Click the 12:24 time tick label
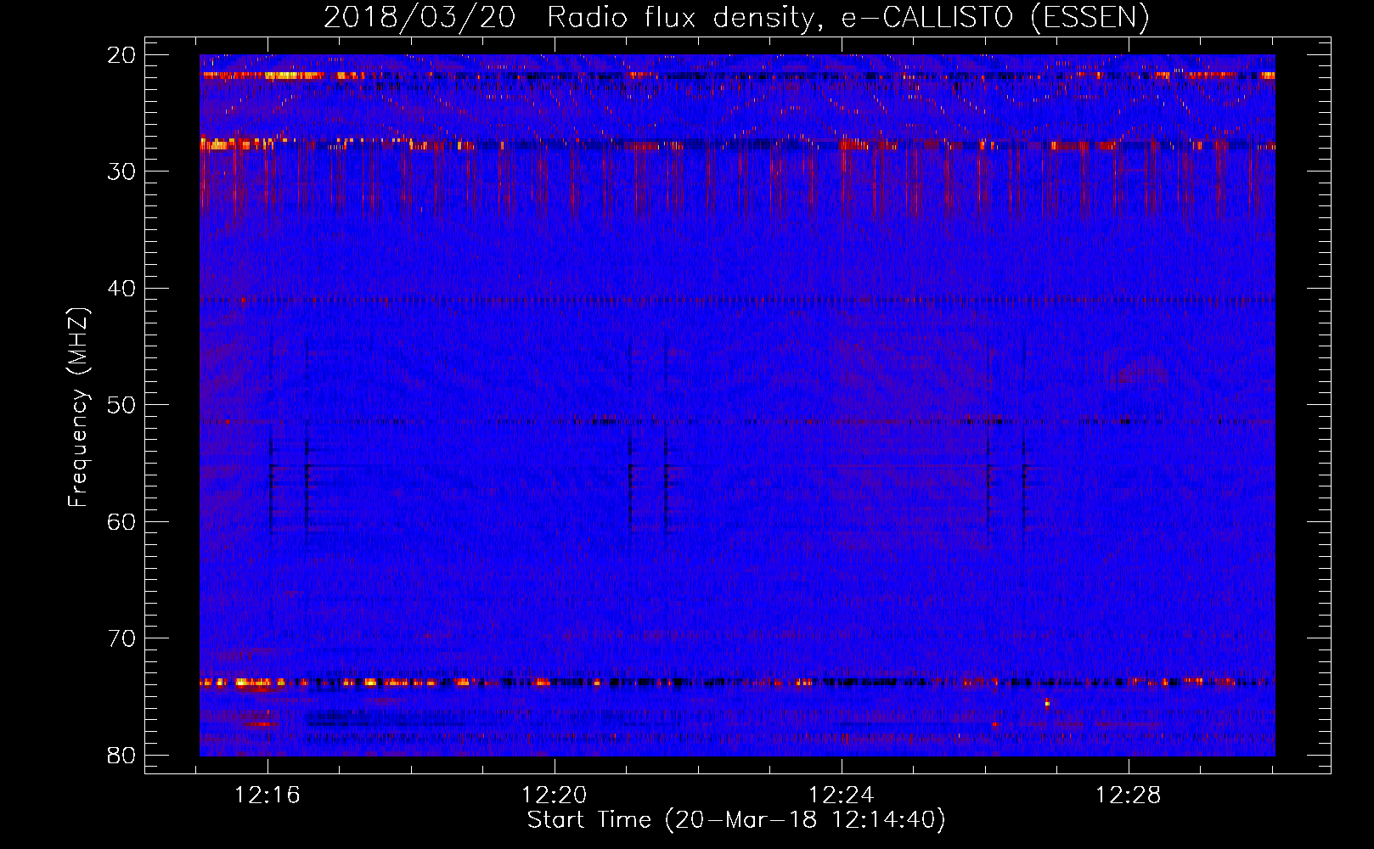Viewport: 1374px width, 849px height. 842,796
